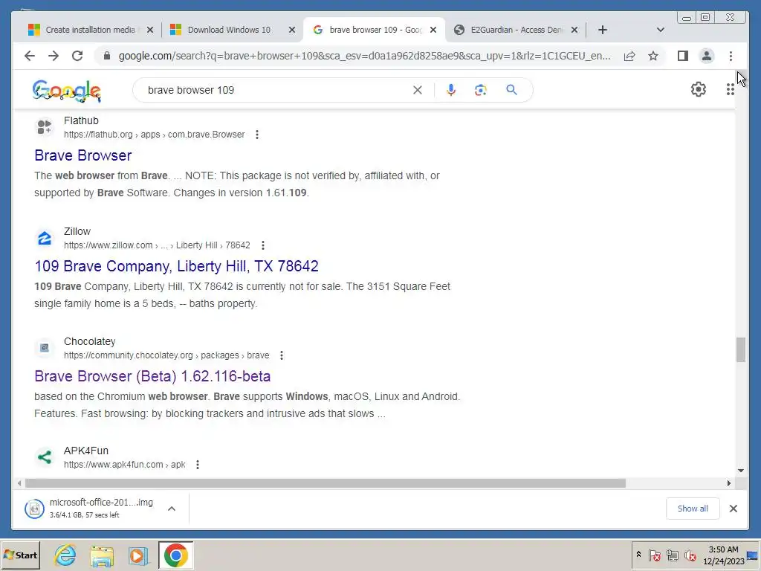Open more options for the Chocolatey result

(282, 355)
